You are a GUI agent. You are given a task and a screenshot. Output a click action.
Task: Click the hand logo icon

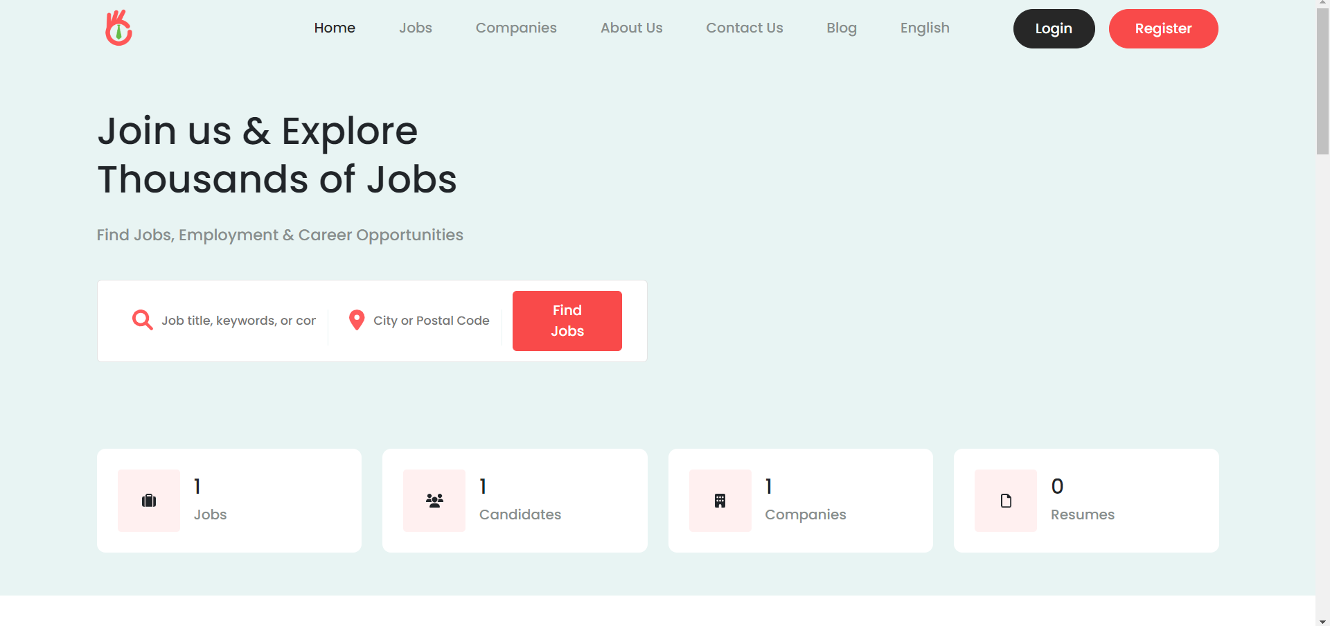pyautogui.click(x=118, y=28)
